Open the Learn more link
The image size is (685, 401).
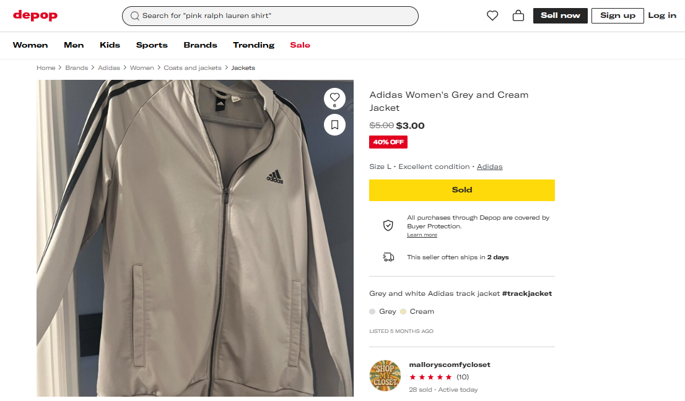[x=422, y=235]
